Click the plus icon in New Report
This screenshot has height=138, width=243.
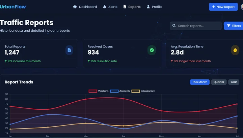214,7
